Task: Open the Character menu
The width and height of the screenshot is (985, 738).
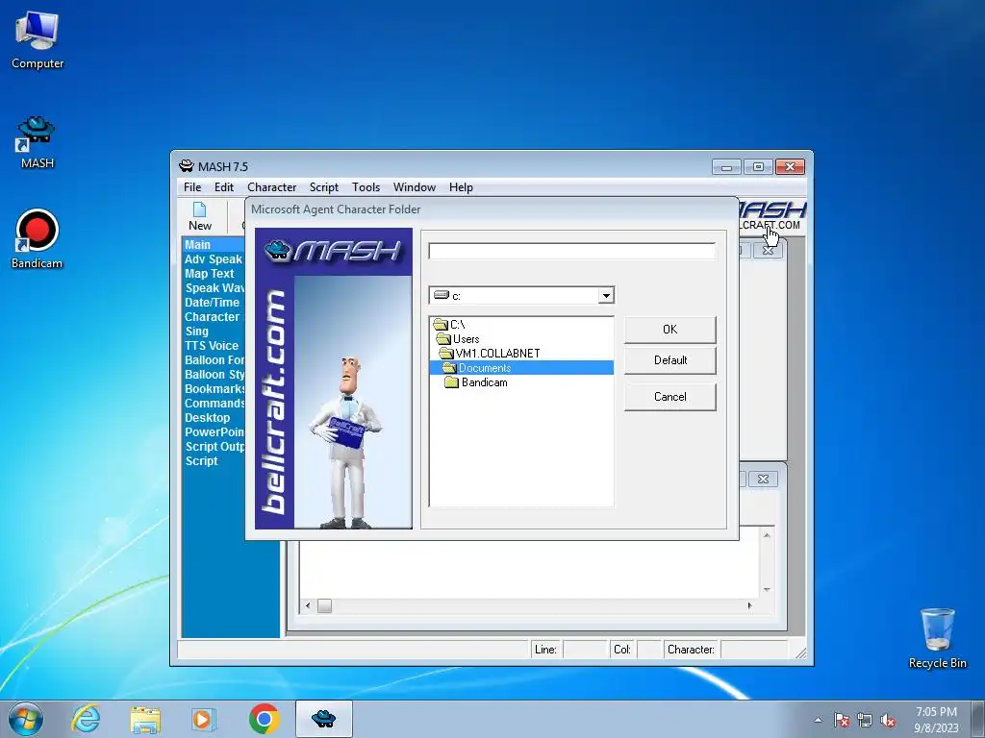Action: pos(271,187)
